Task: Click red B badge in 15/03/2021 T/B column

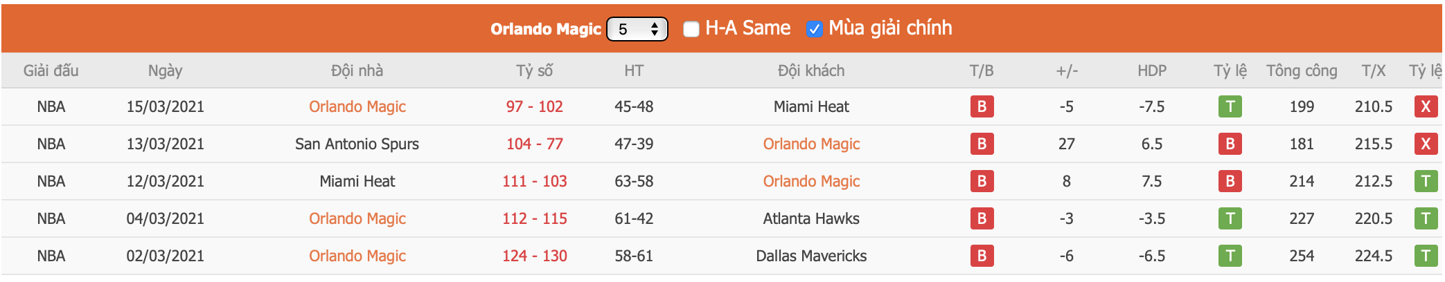Action: coord(982,106)
